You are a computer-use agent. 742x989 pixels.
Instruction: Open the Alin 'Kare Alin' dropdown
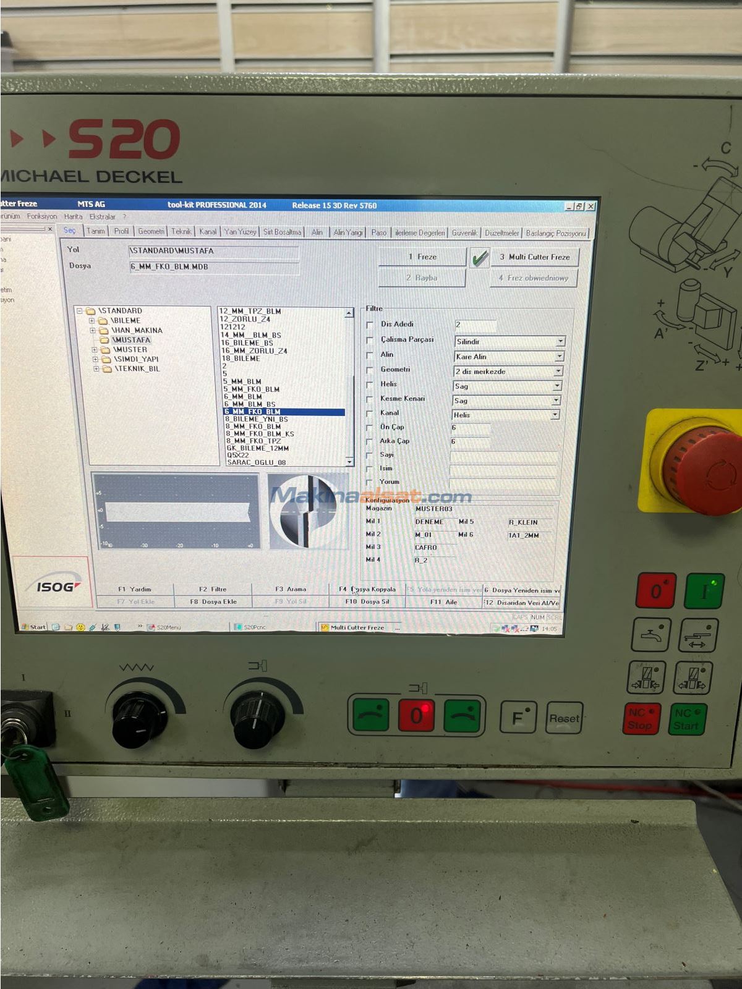[559, 357]
